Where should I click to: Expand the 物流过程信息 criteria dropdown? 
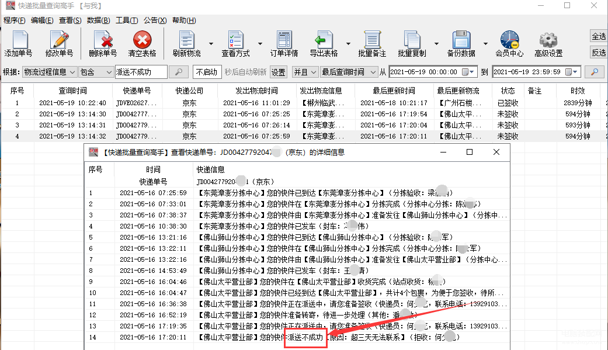pyautogui.click(x=50, y=72)
